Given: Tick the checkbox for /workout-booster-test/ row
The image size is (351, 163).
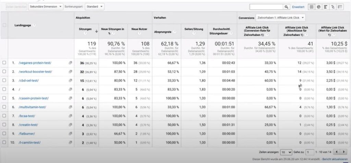Looking at the screenshot, I should coord(4,71).
